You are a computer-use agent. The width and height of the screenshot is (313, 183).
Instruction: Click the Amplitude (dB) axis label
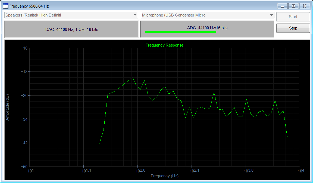pyautogui.click(x=7, y=107)
